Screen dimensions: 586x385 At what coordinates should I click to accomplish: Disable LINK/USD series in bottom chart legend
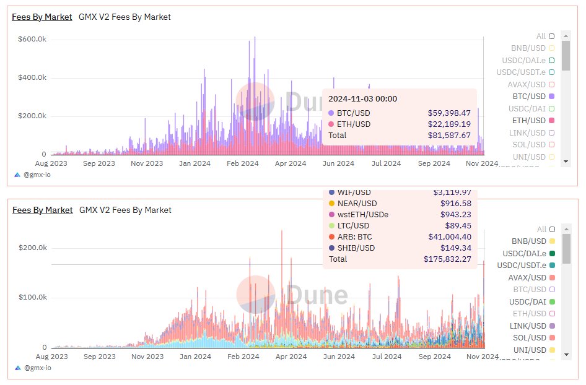[x=532, y=326]
